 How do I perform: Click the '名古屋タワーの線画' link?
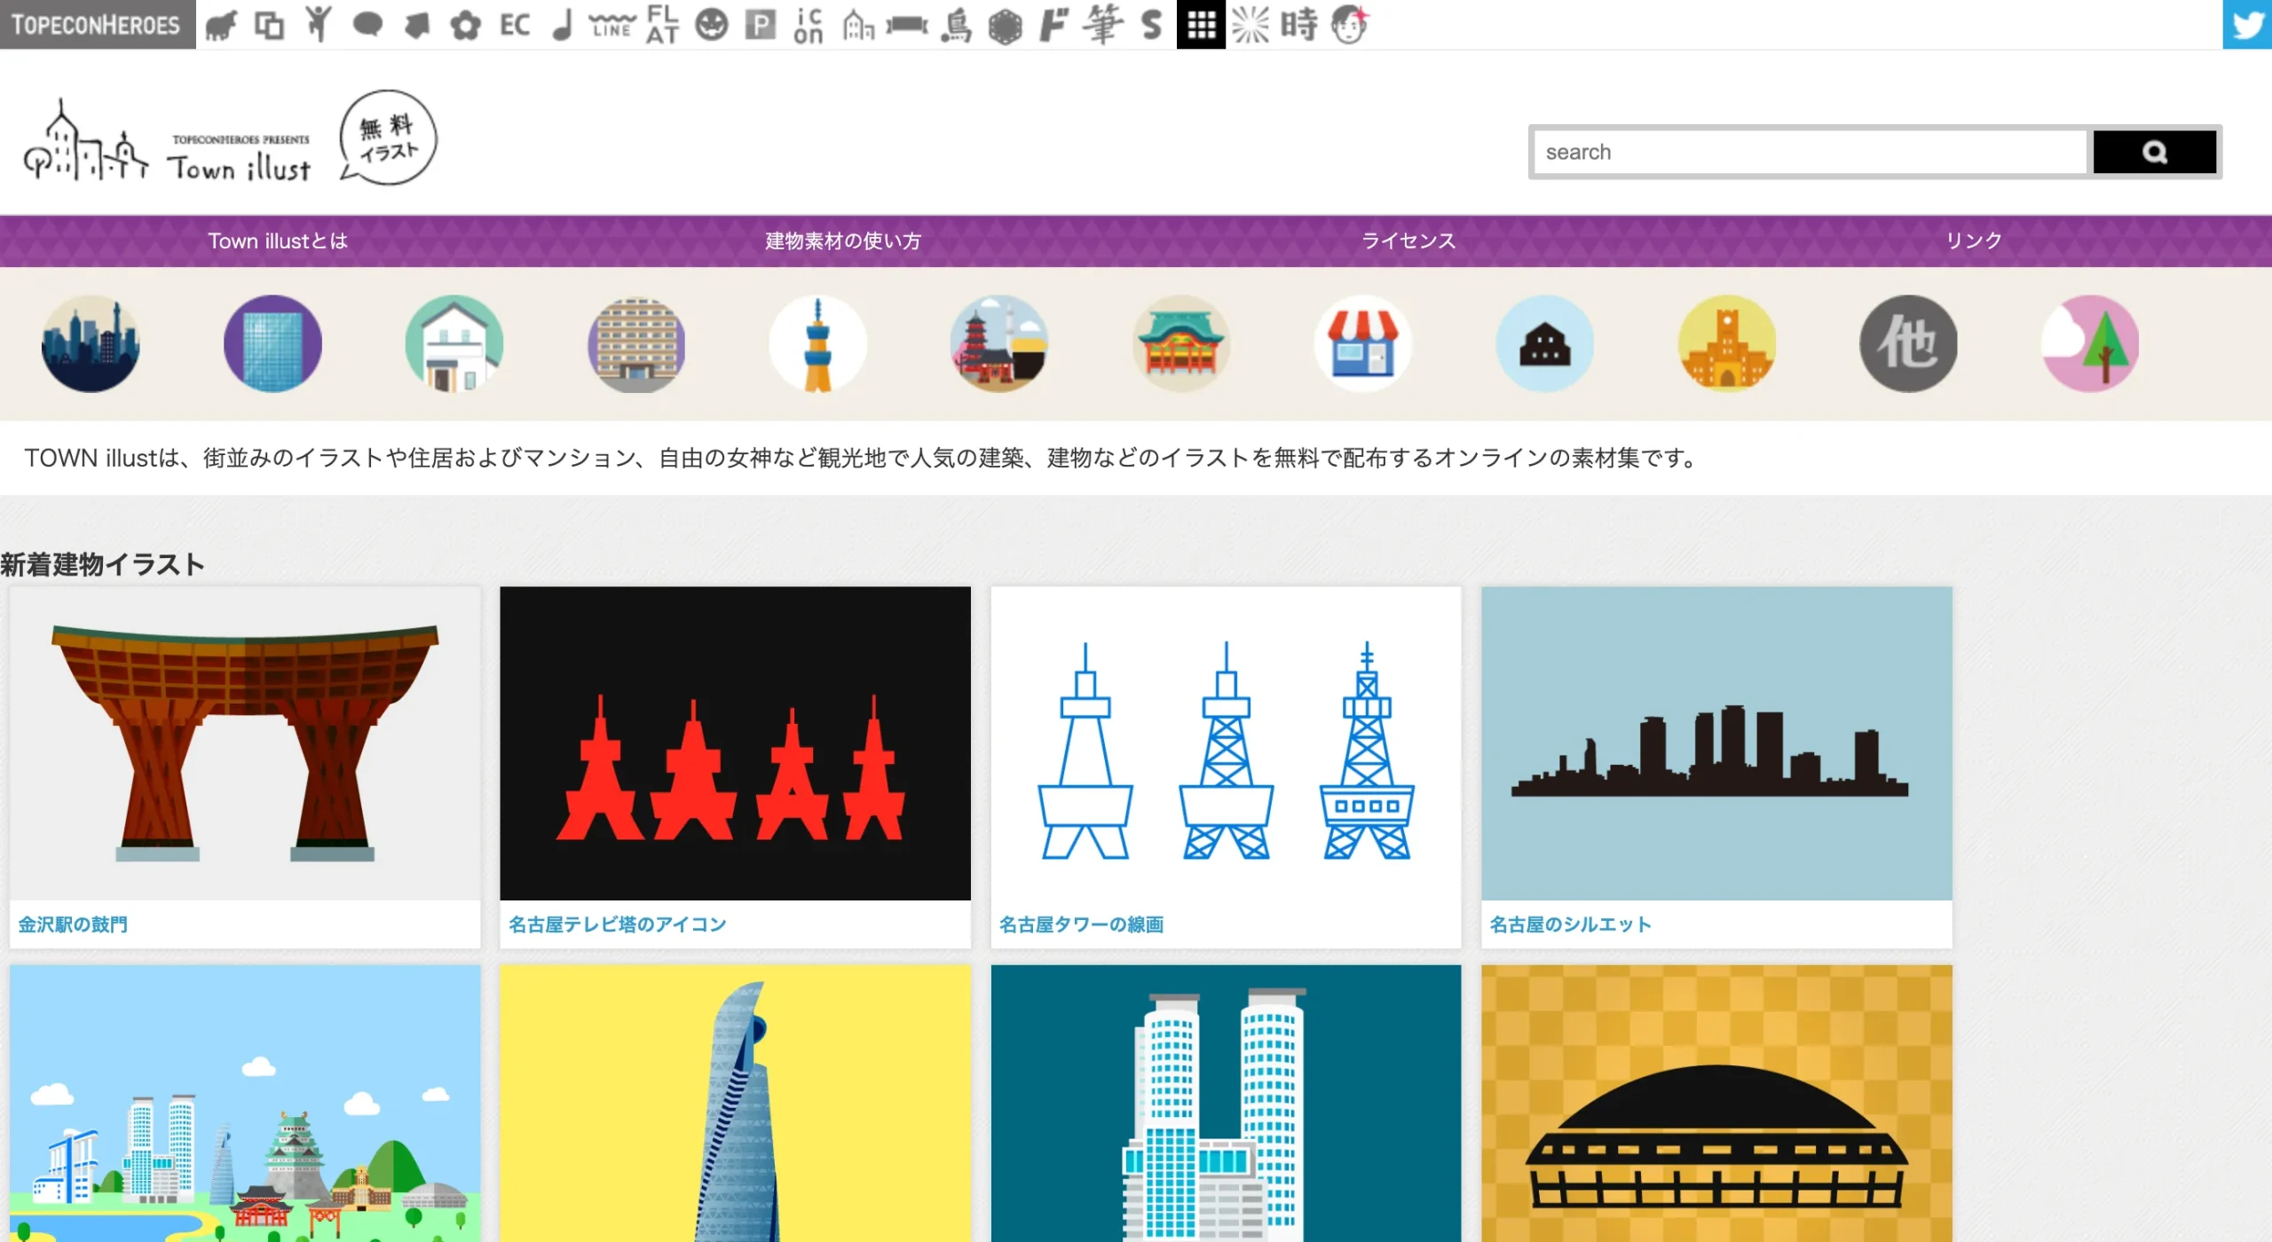coord(1081,924)
